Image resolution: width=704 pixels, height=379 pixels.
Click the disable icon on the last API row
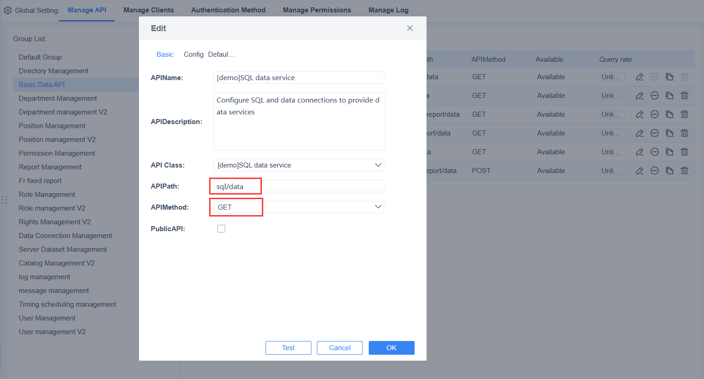(654, 170)
